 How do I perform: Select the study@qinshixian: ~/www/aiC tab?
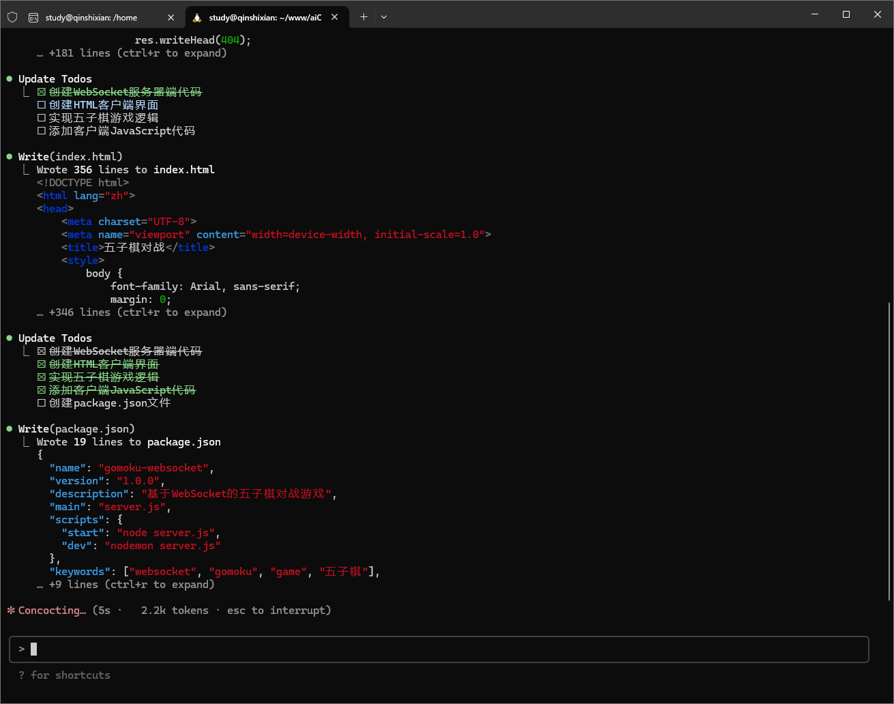[x=265, y=18]
